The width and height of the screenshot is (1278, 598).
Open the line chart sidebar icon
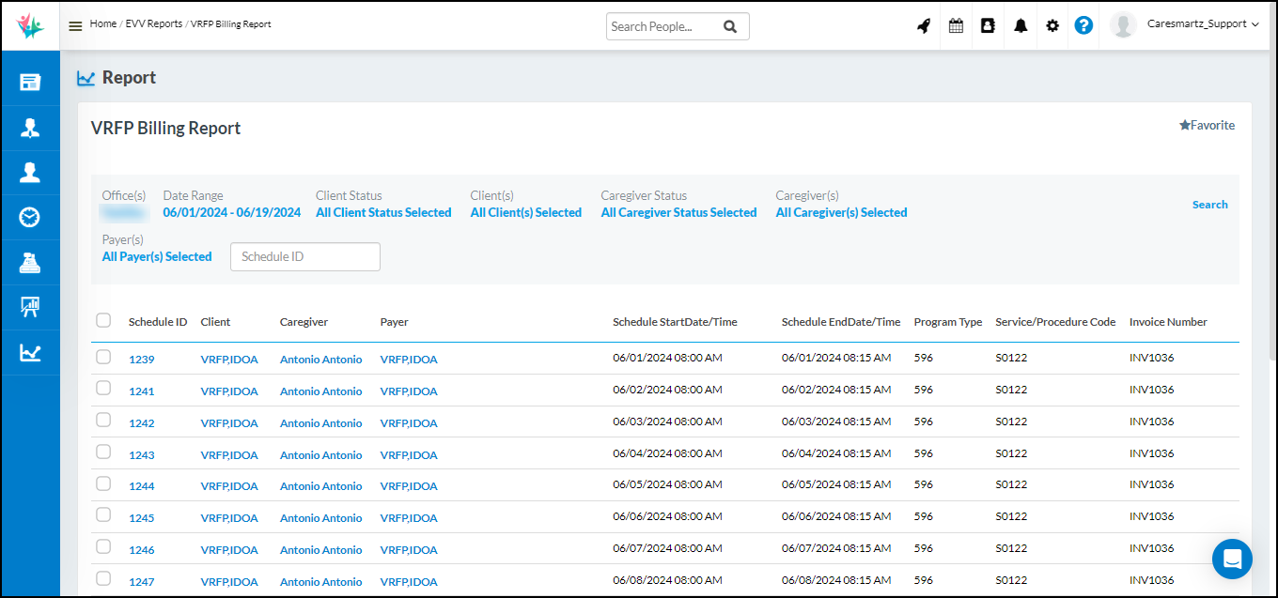(x=30, y=353)
